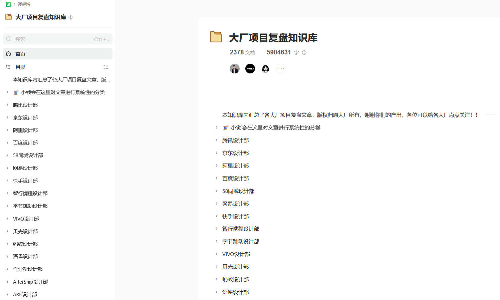Screen dimensions: 500x300
Task: Click the 5904631 字 word count
Action: click(x=283, y=52)
